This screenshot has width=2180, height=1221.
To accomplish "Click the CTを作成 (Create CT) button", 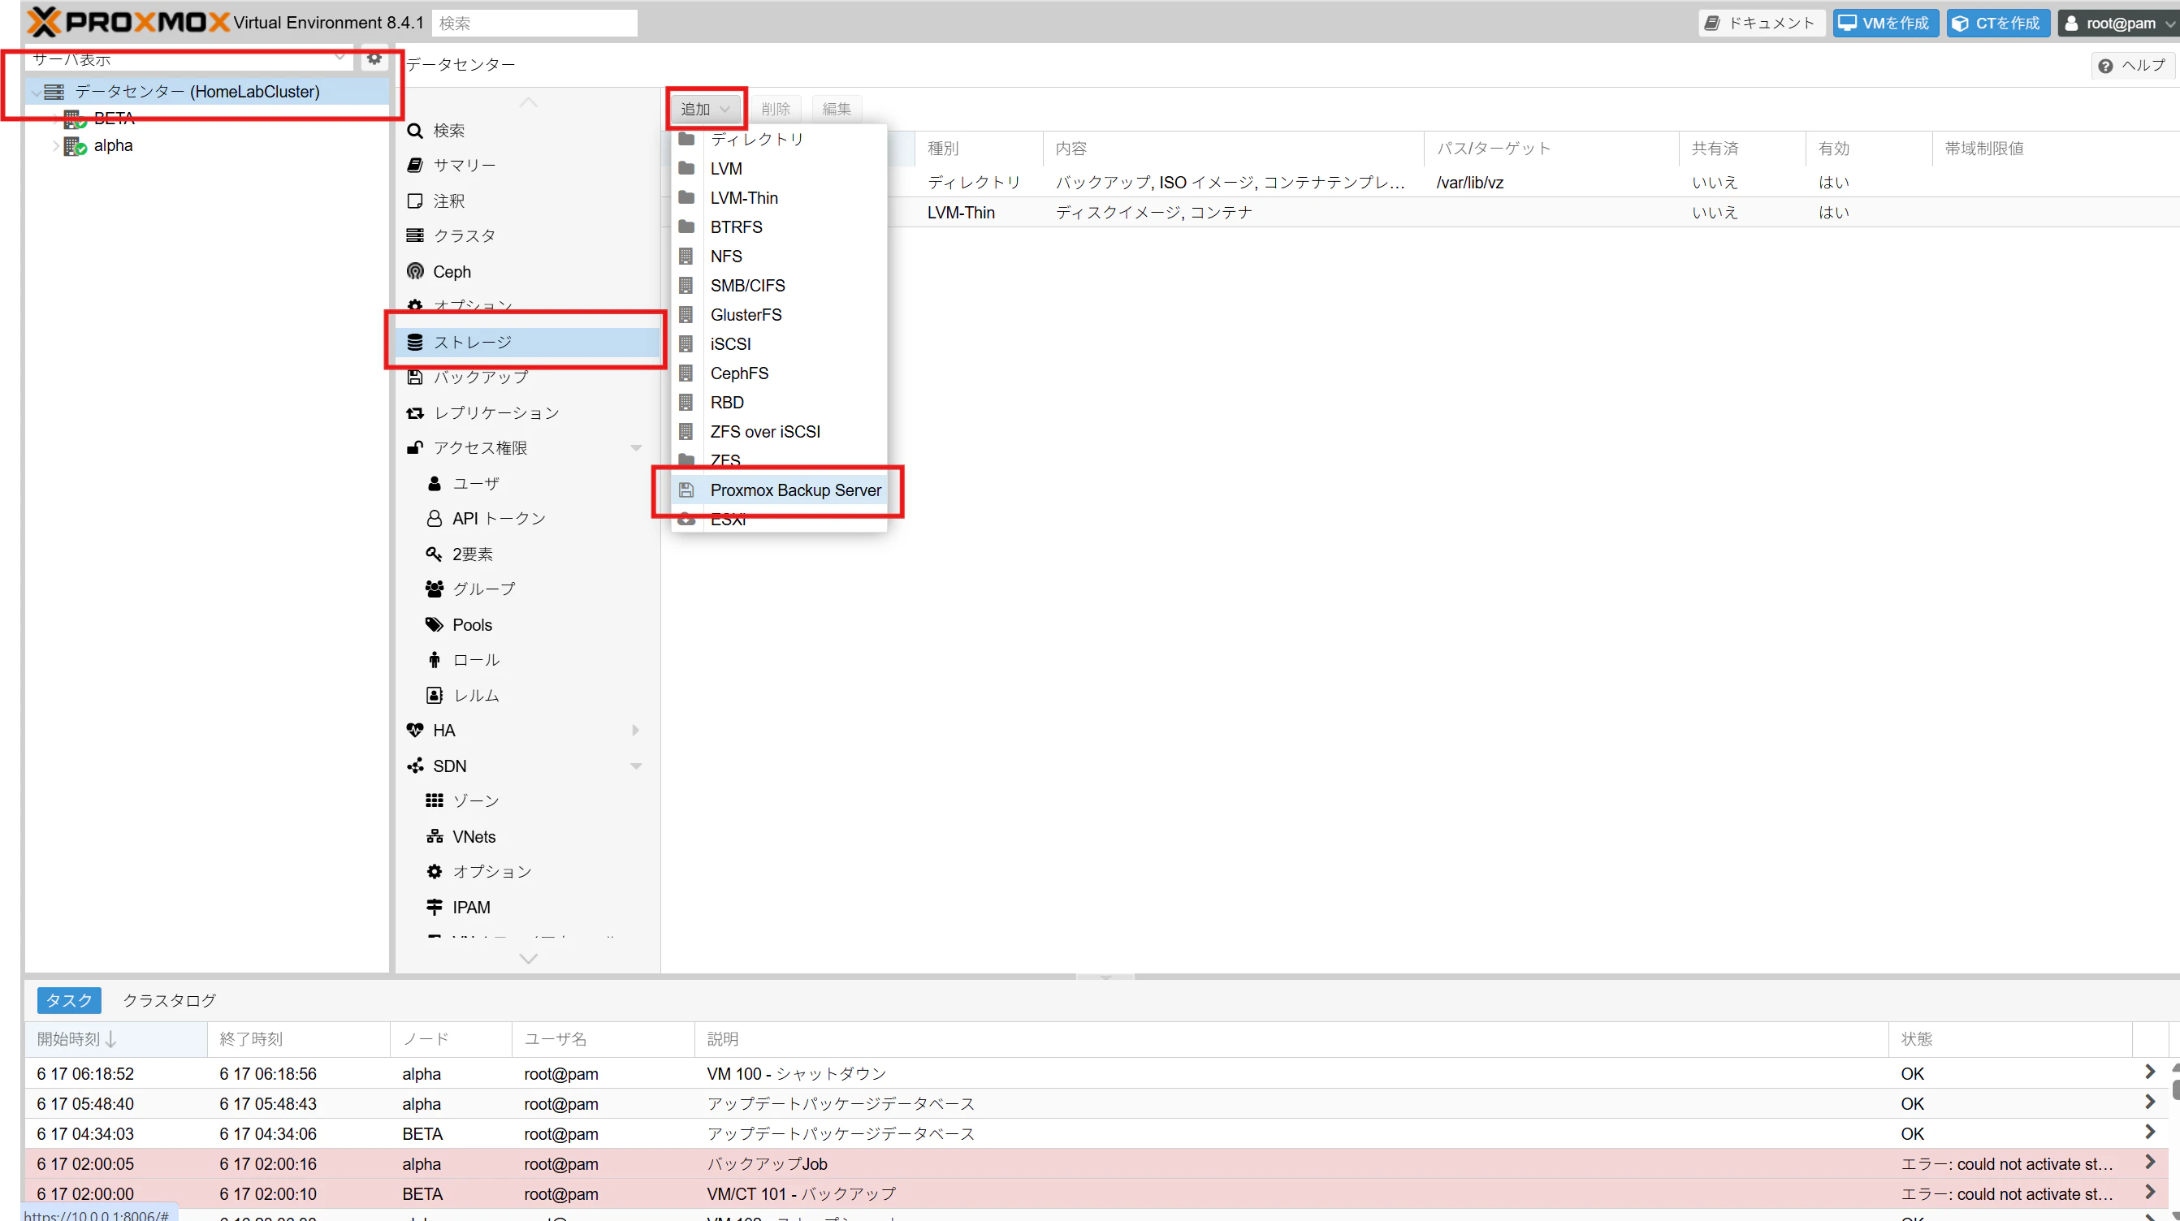I will (1997, 23).
